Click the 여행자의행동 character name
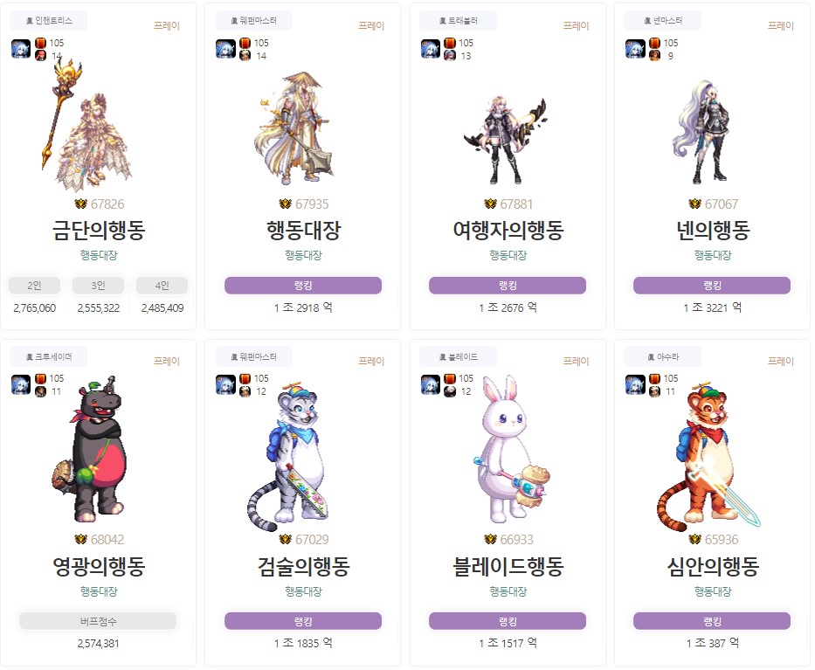815x670 pixels. click(x=508, y=230)
